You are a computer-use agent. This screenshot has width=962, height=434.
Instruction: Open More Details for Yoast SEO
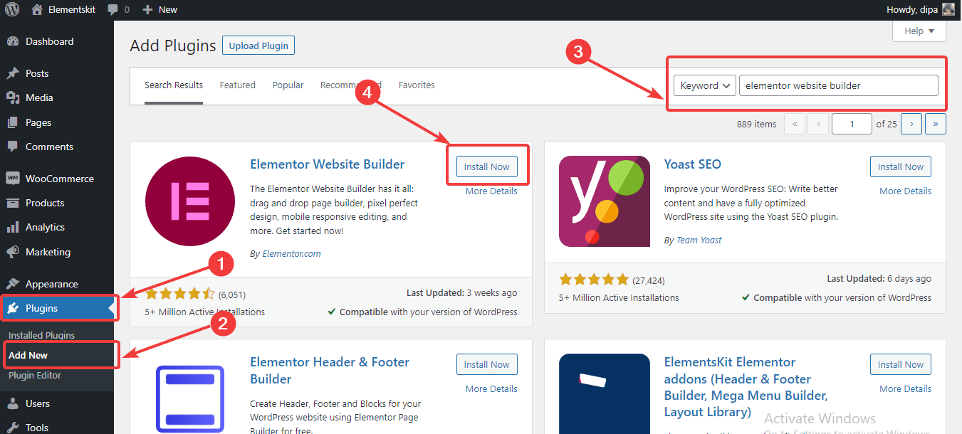[x=905, y=191]
